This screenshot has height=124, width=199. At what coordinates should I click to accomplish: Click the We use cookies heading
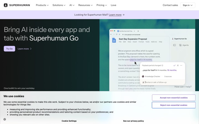14,96
